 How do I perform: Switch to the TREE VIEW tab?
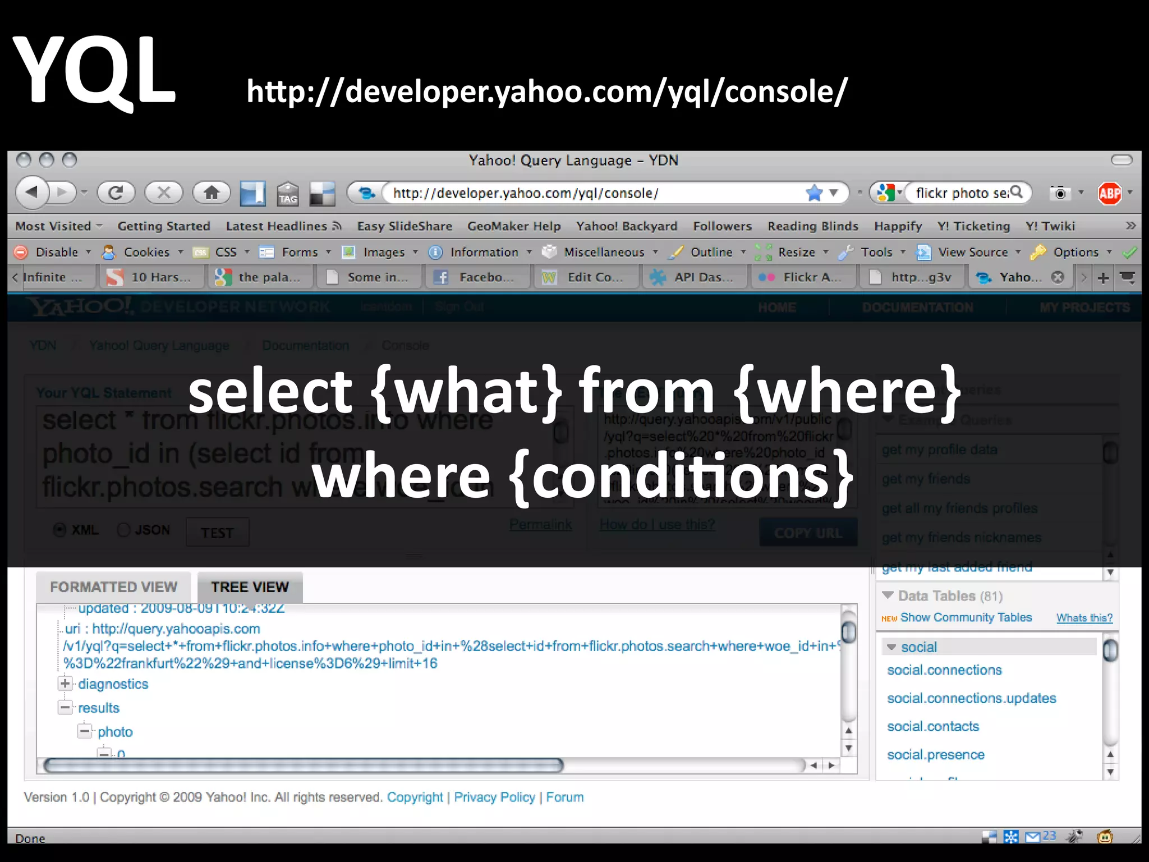point(250,587)
